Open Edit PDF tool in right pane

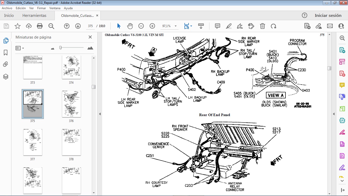[342, 62]
